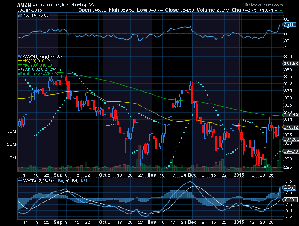
Task: Click the Nasdaq GS exchange label
Action: tap(82, 5)
